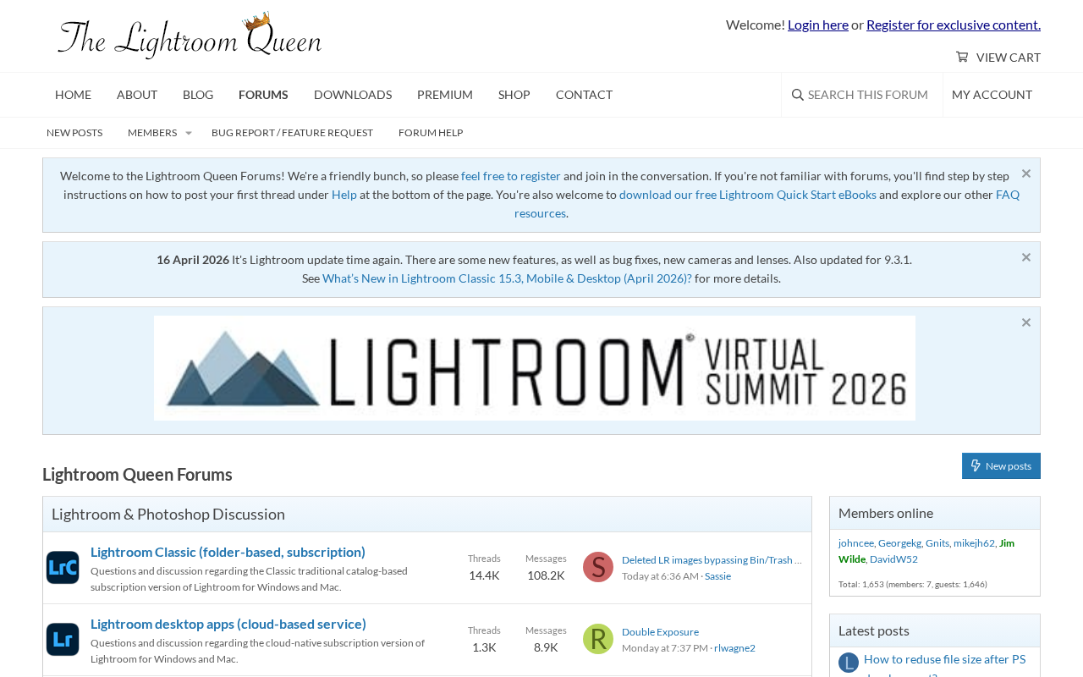Open the Lightroom Virtual Summit 2026 banner image
This screenshot has height=677, width=1083.
click(x=535, y=368)
